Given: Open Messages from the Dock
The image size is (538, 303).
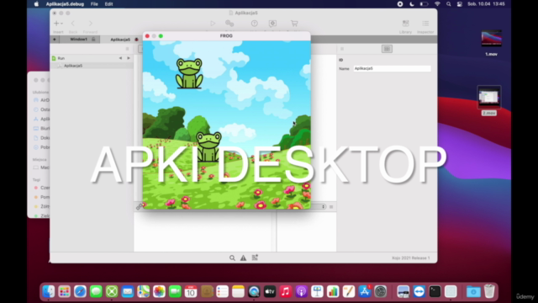Looking at the screenshot, I should [x=96, y=292].
